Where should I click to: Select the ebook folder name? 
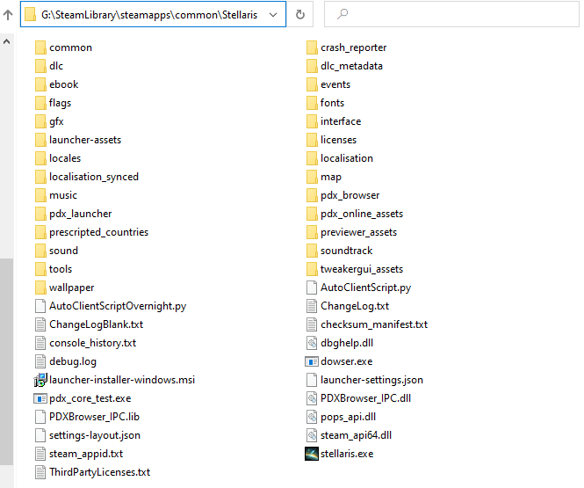(64, 84)
